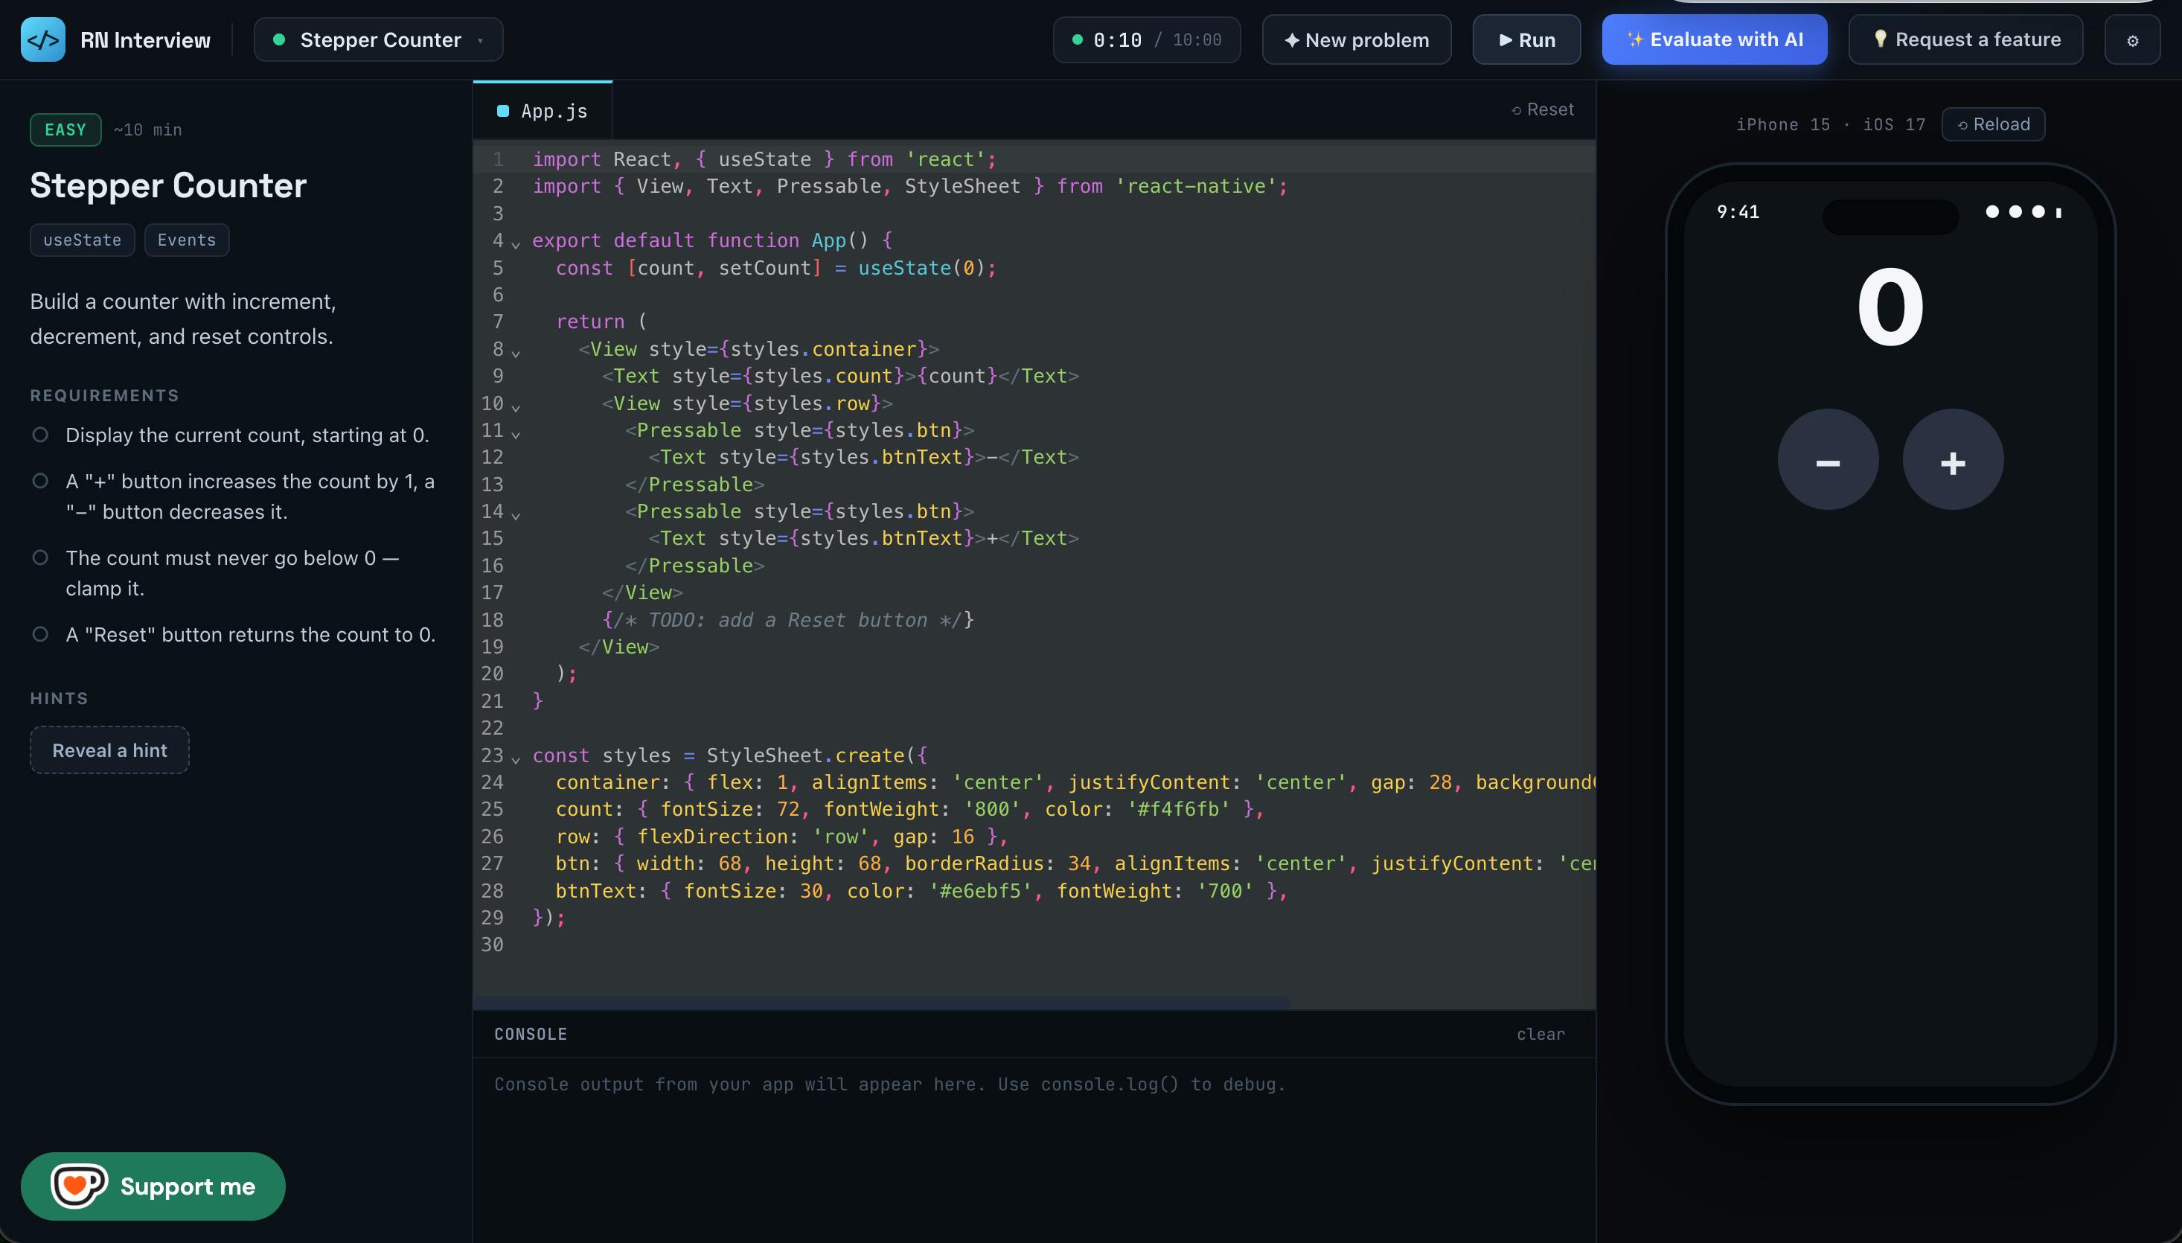
Task: Click the 'iPhone 15 · iOS 17' device label
Action: pos(1831,124)
